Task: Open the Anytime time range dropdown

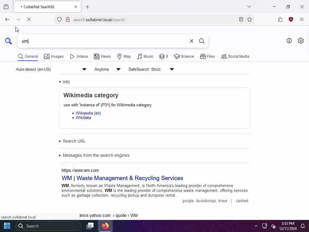Action: click(x=107, y=69)
